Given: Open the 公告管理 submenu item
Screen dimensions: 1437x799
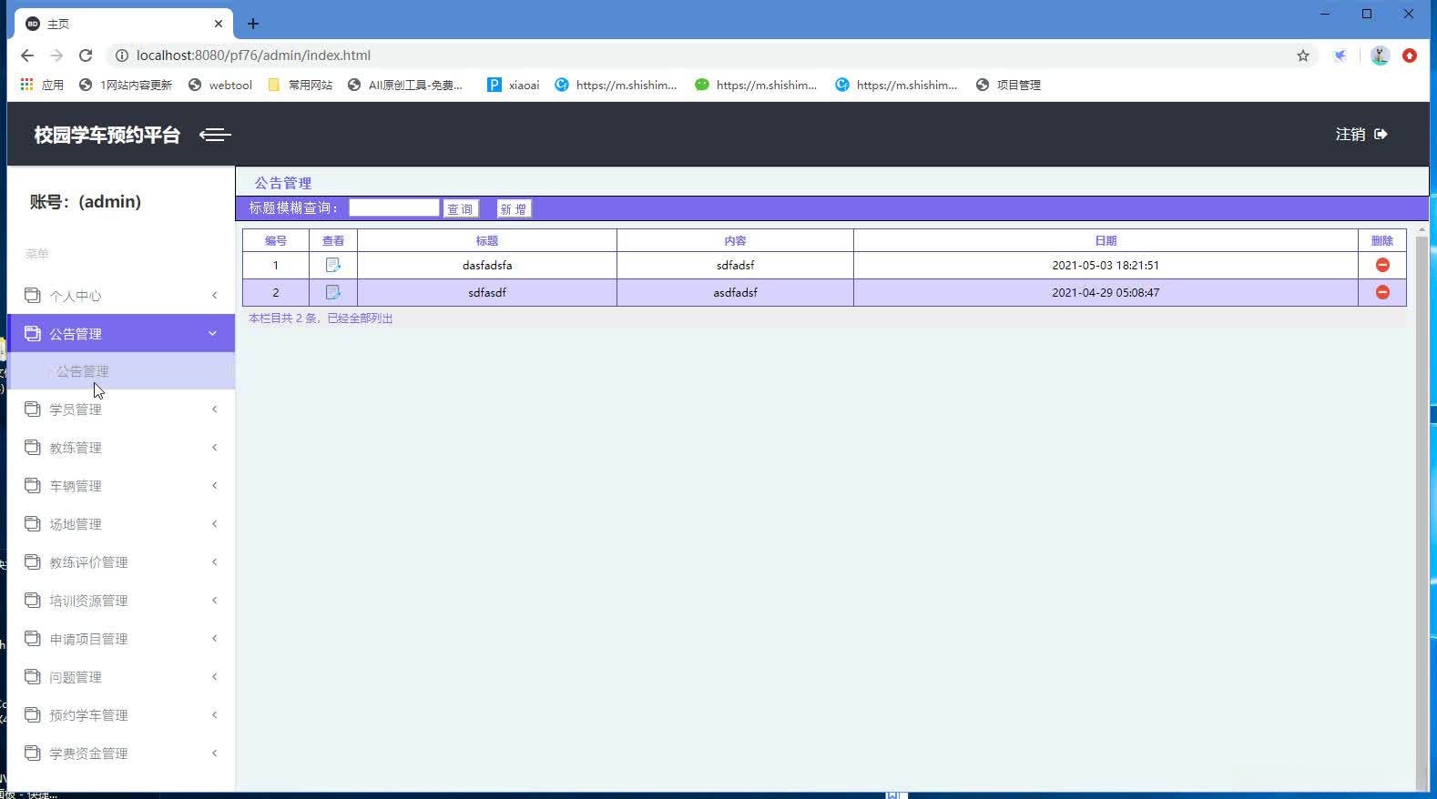Looking at the screenshot, I should [121, 371].
